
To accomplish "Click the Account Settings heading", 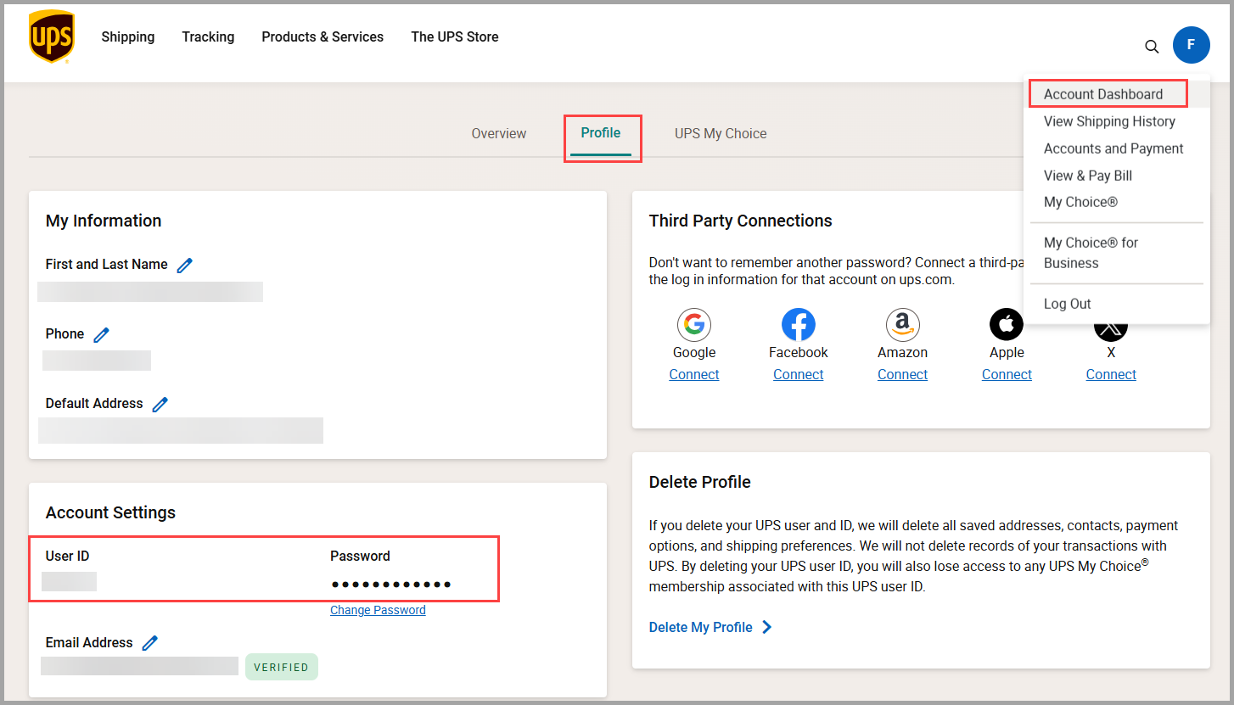I will [110, 512].
